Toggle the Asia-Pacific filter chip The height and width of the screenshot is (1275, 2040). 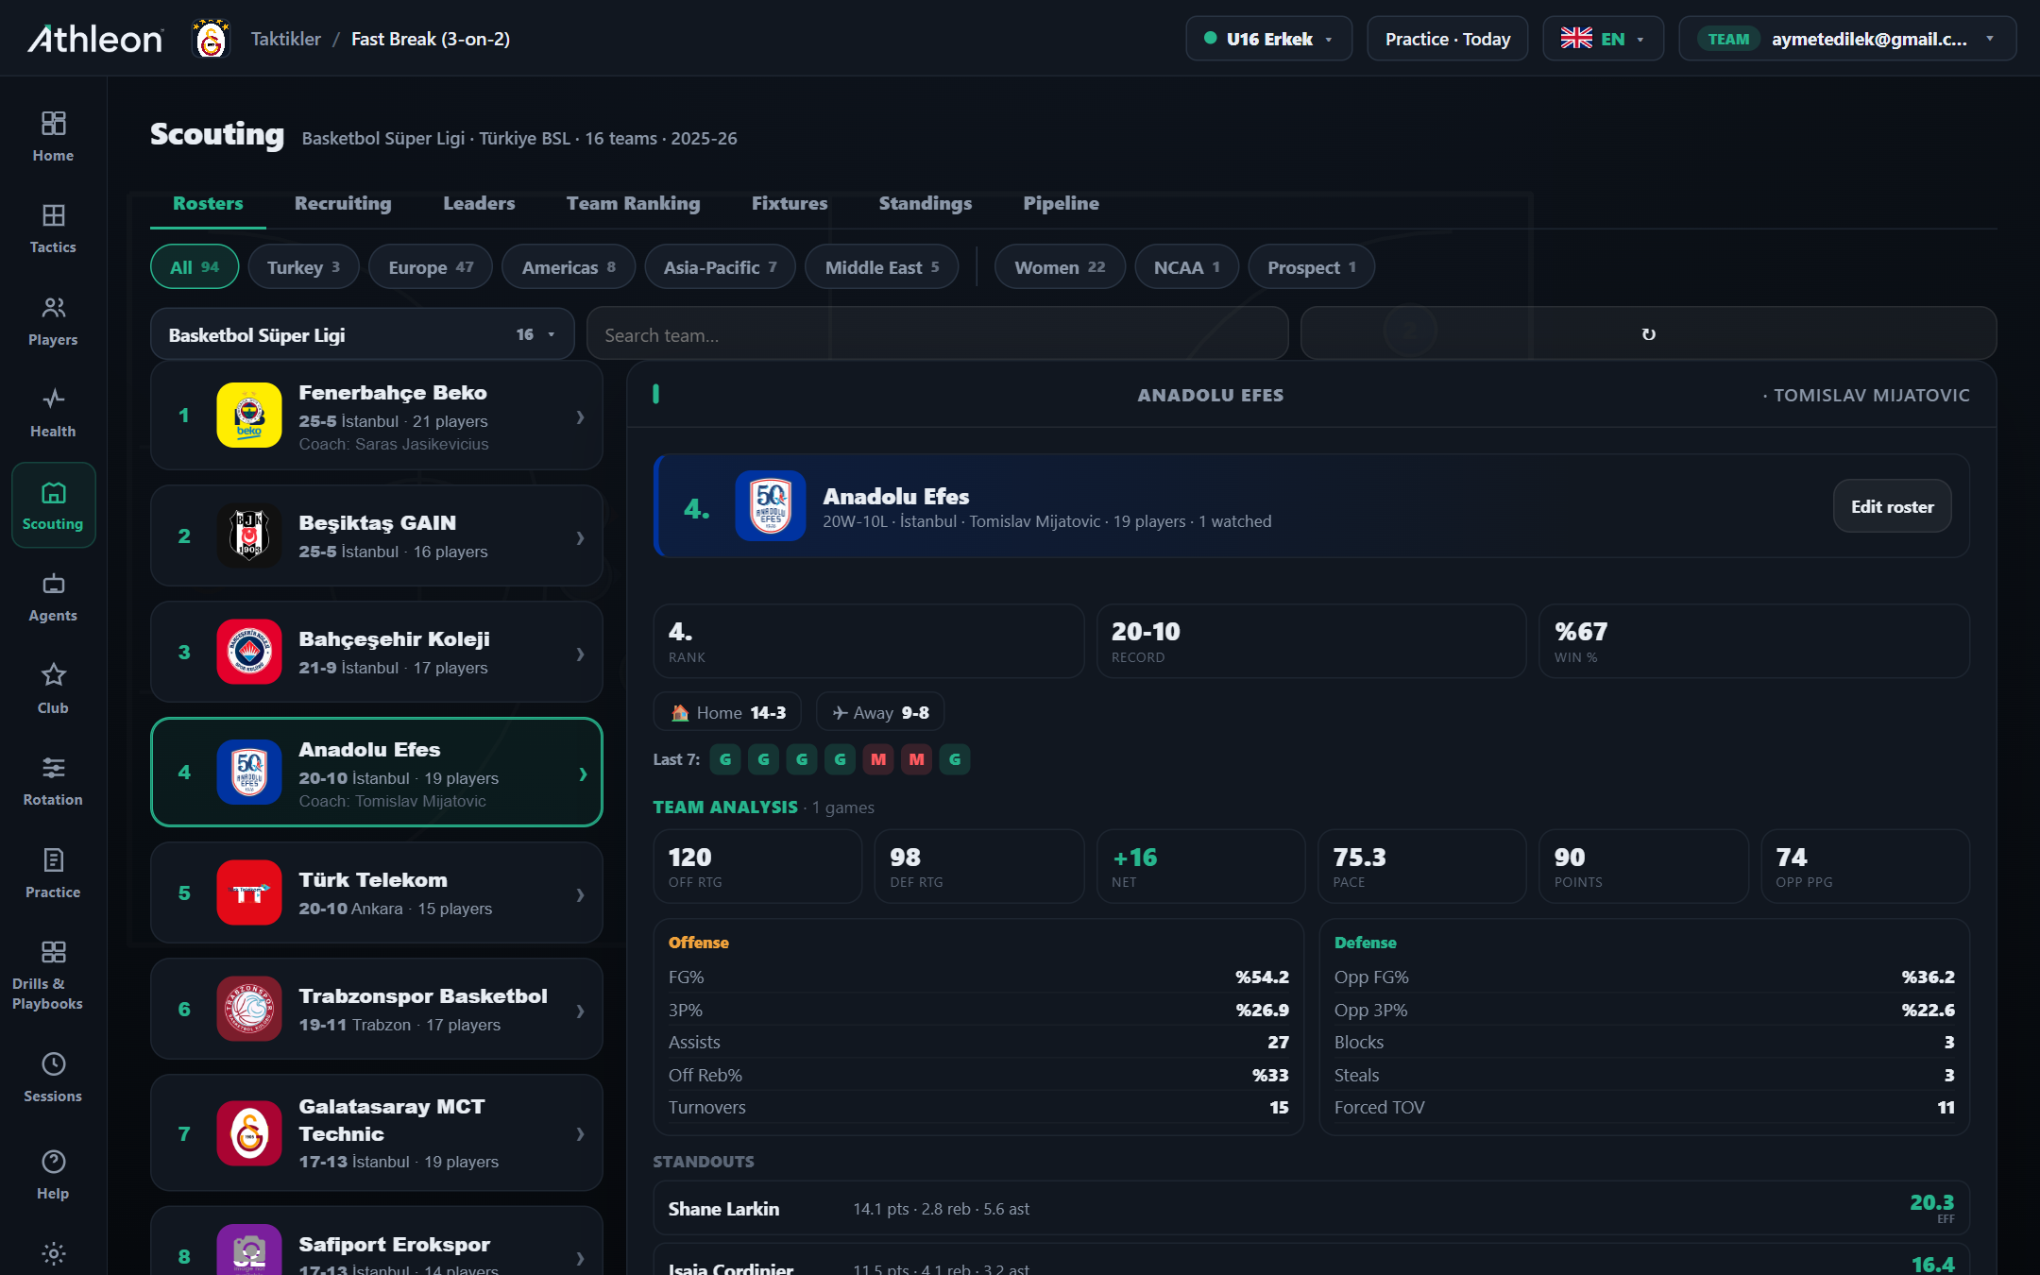coord(721,267)
